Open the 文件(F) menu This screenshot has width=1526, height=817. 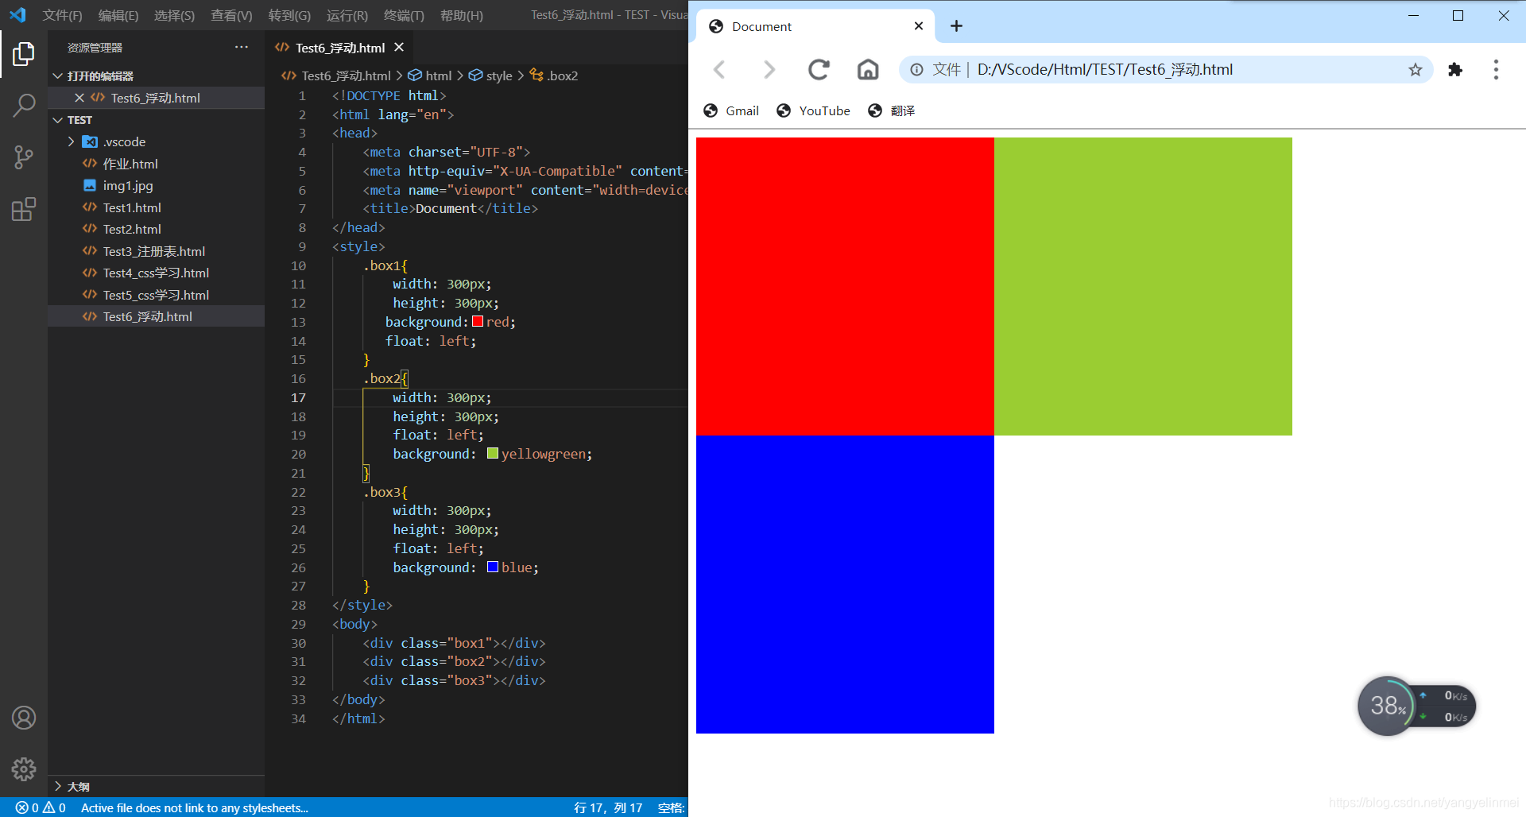point(62,15)
